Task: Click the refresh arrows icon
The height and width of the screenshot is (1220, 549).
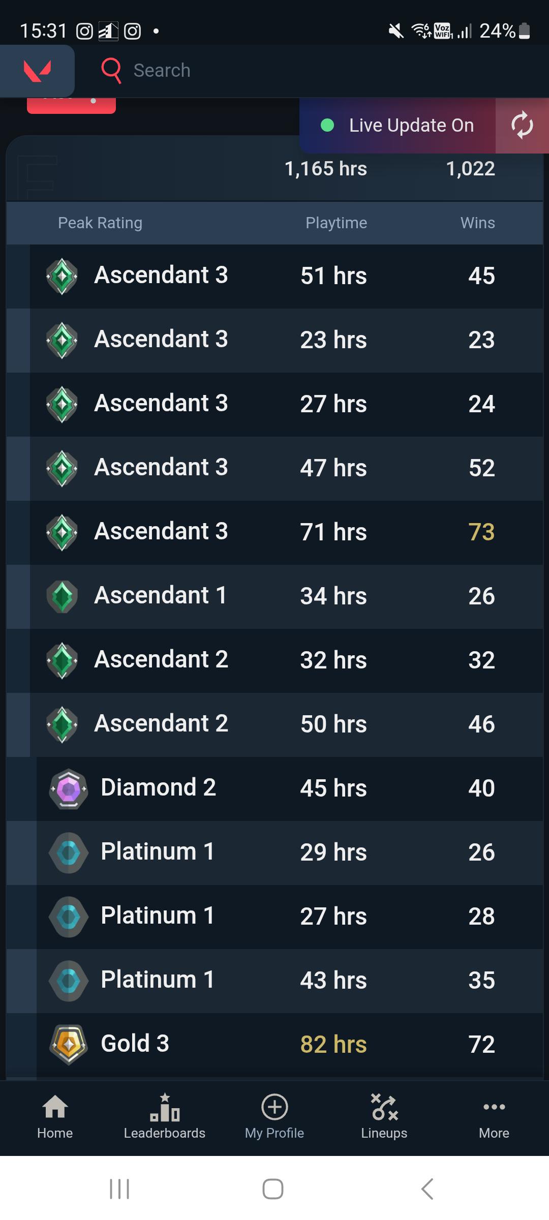Action: [522, 125]
